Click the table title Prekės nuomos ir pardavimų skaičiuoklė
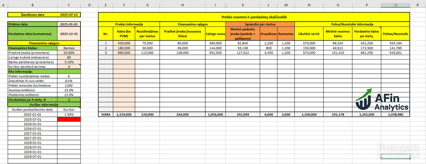 point(254,17)
